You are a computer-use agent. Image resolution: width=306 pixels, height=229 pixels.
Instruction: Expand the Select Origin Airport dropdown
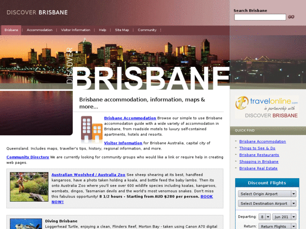click(x=267, y=194)
